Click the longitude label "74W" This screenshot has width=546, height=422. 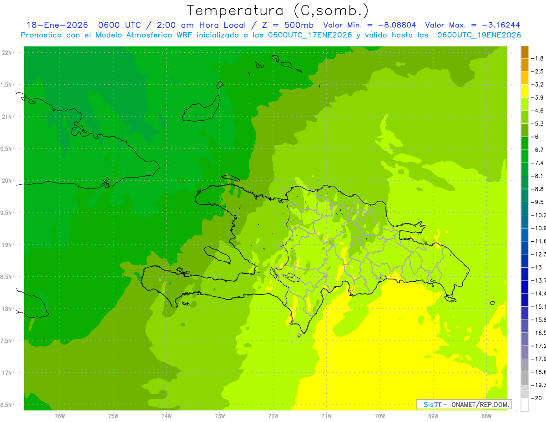point(167,416)
